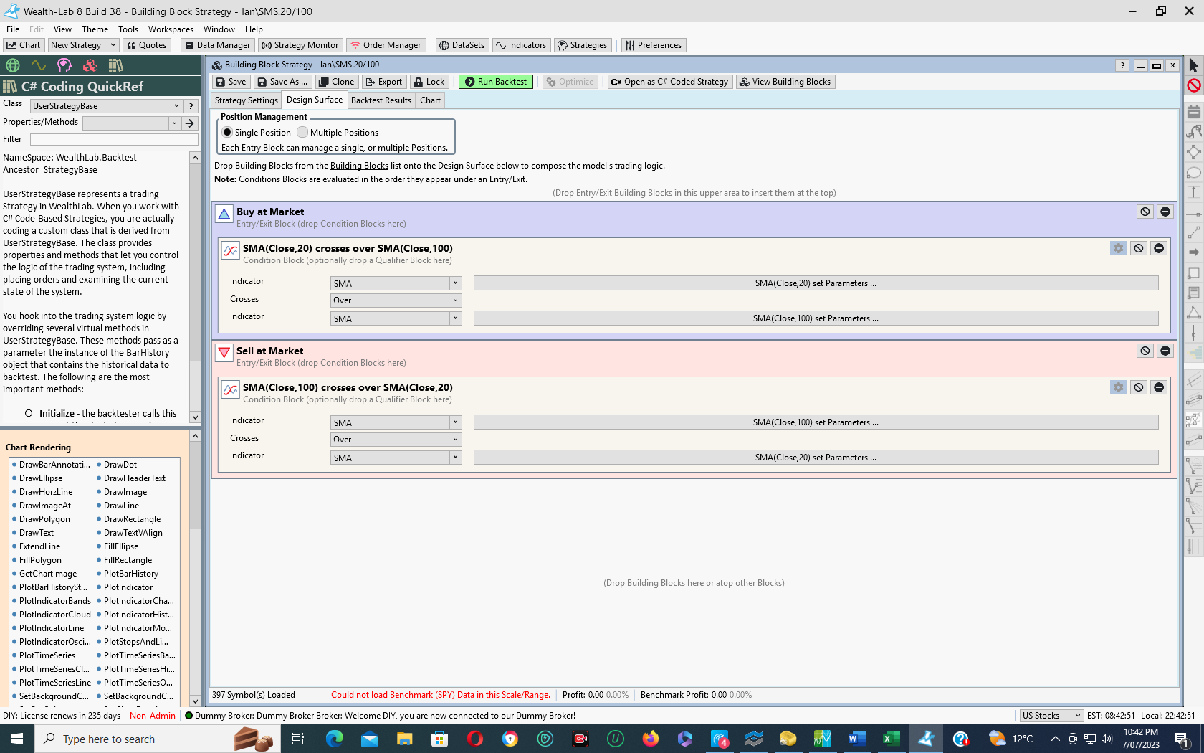The width and height of the screenshot is (1204, 753).
Task: Click the Filter input field
Action: click(x=113, y=139)
